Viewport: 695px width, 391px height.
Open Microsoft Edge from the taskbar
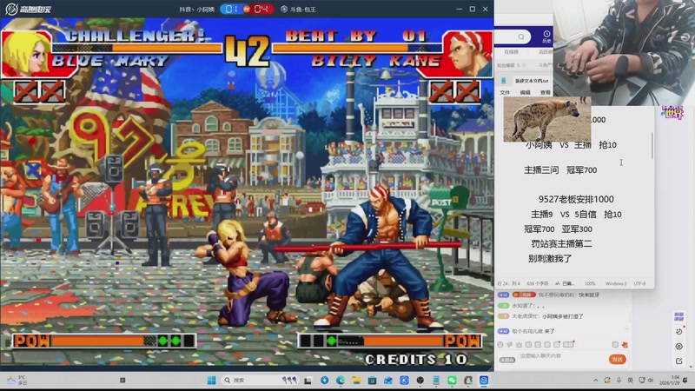pos(341,381)
